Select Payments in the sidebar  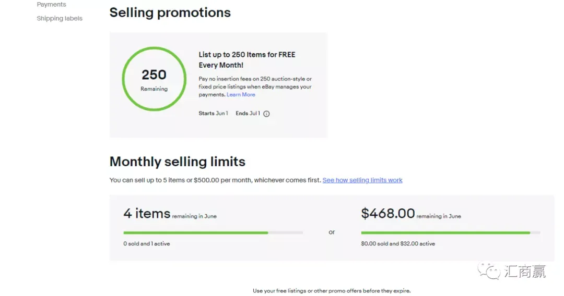point(51,4)
